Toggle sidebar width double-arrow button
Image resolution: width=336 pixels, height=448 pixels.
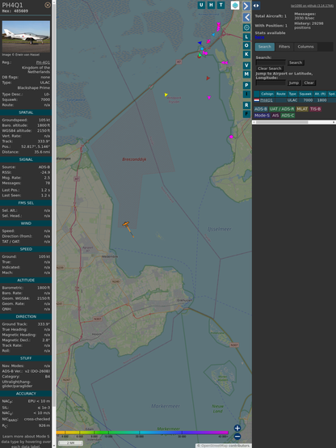(256, 6)
